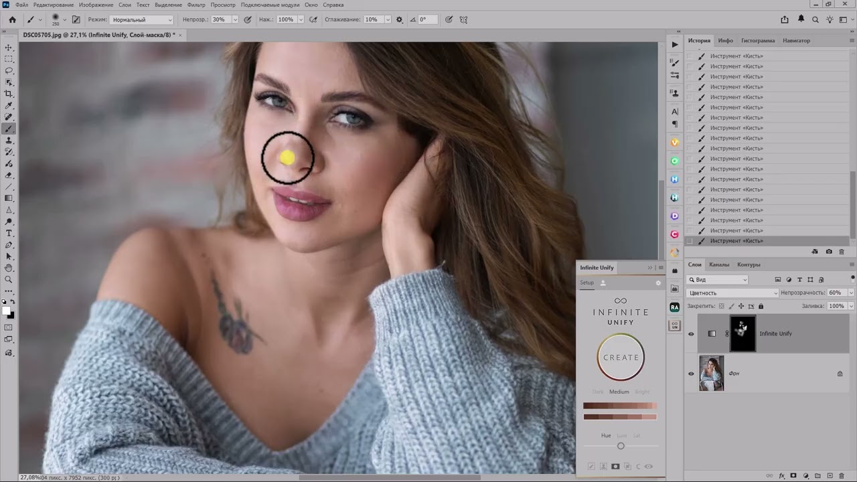The height and width of the screenshot is (482, 857).
Task: Select the Infinite Unify layer mask thumbnail
Action: click(x=743, y=333)
